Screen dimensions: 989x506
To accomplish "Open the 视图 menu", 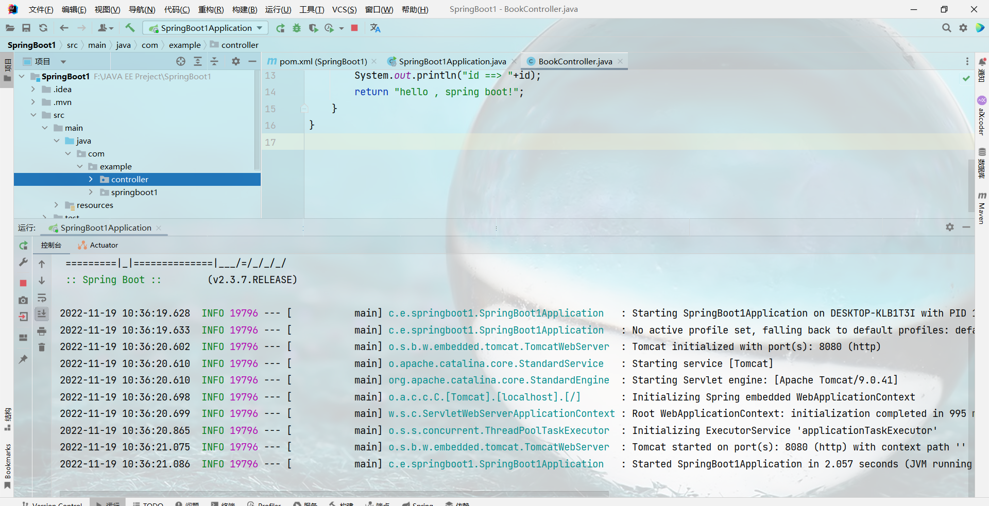I will click(107, 9).
